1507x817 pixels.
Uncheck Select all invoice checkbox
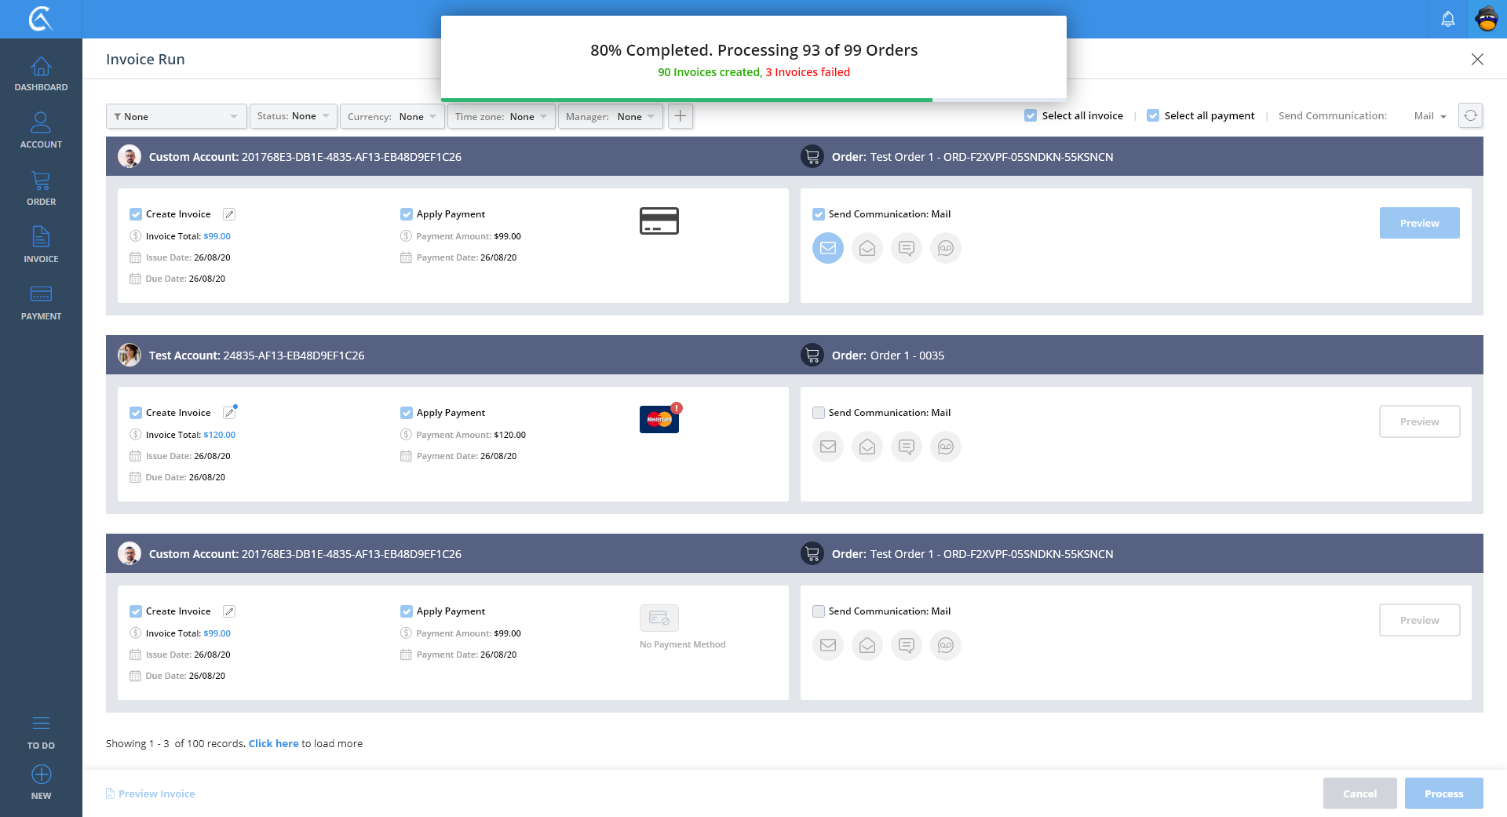pyautogui.click(x=1031, y=115)
